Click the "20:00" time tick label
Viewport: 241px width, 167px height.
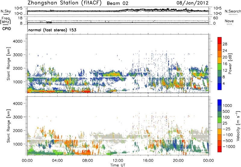click(x=178, y=161)
